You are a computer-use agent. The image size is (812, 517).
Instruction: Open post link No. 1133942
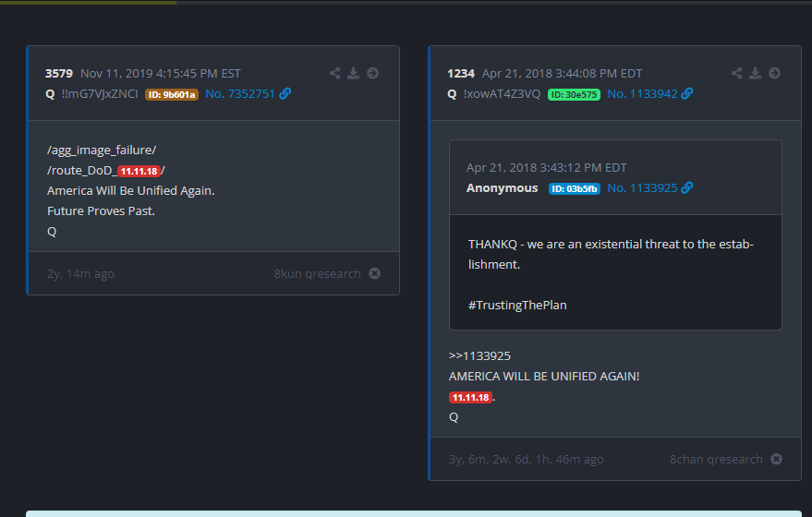(643, 93)
